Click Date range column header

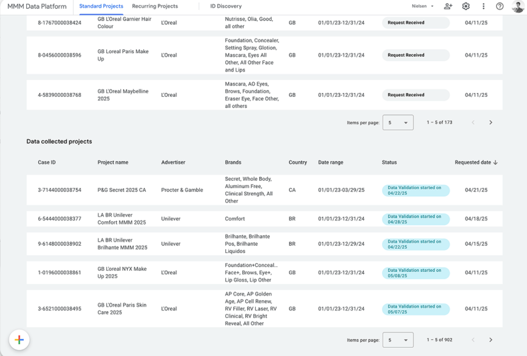pyautogui.click(x=331, y=162)
